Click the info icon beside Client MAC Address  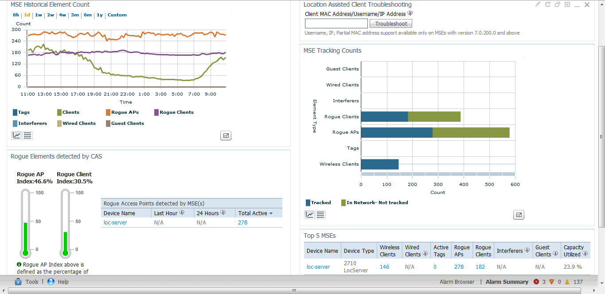(x=410, y=14)
